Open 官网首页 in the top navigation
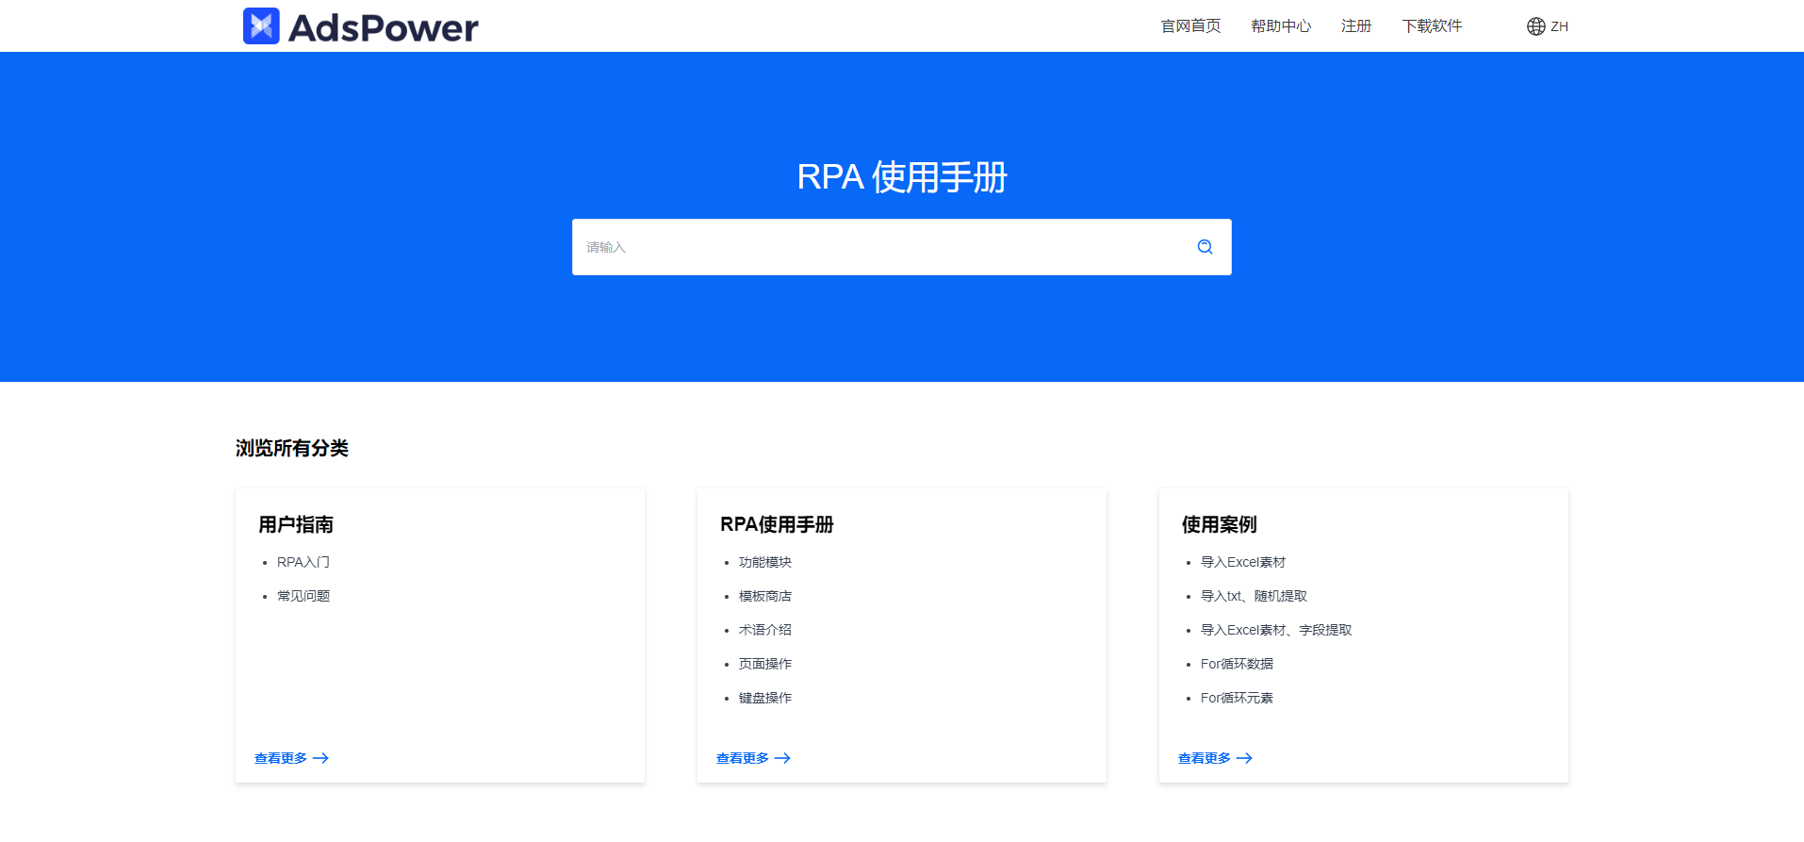The height and width of the screenshot is (842, 1804). click(x=1190, y=26)
